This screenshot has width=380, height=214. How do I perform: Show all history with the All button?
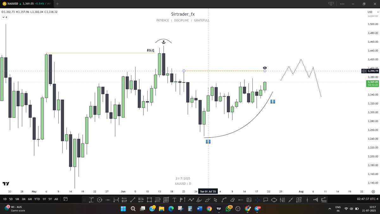point(56,199)
